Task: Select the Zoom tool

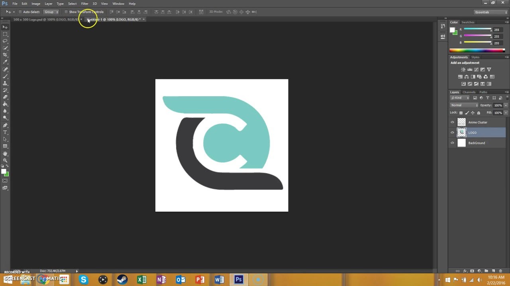Action: pyautogui.click(x=5, y=160)
